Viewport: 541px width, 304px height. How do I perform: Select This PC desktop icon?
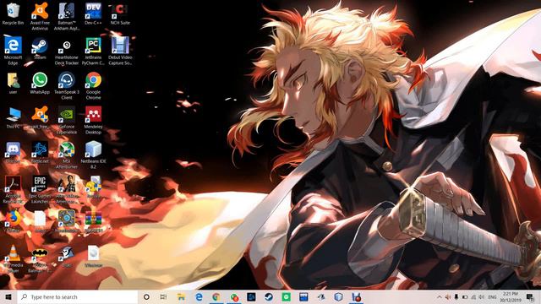[x=13, y=118]
